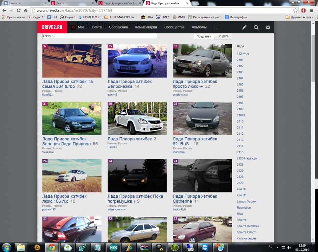Open the WinRAR taskbar icon

pos(144,247)
